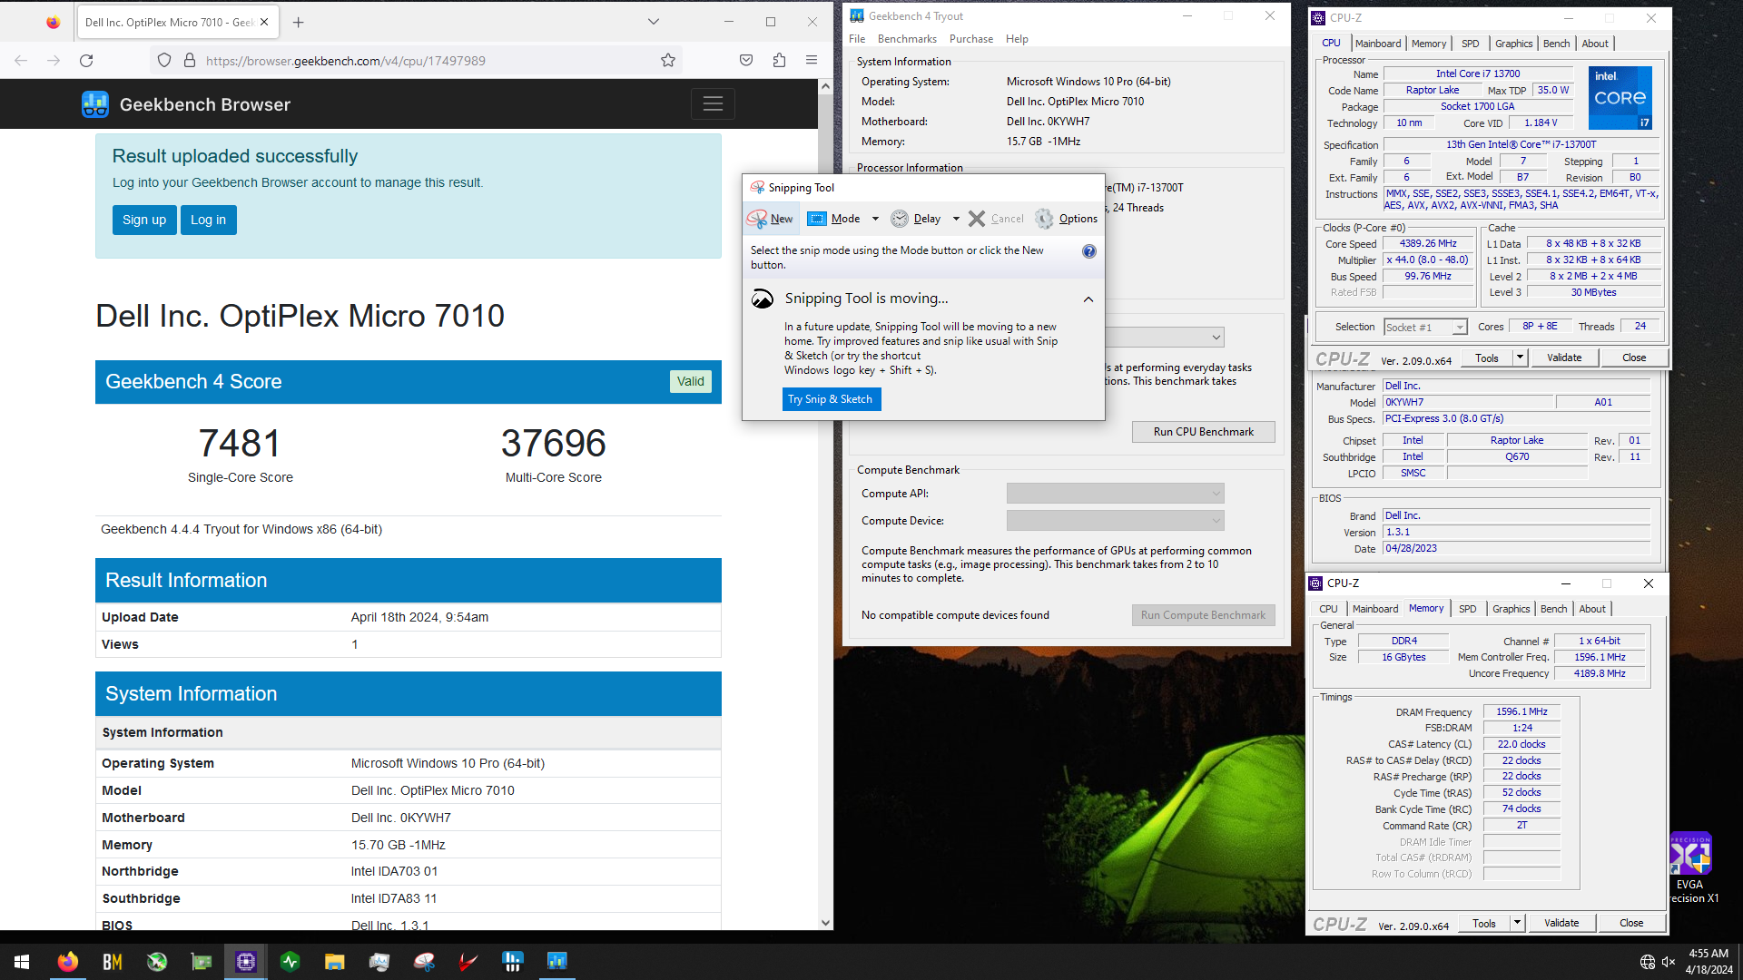Open a new Firefox tab
The image size is (1743, 980).
pyautogui.click(x=299, y=22)
